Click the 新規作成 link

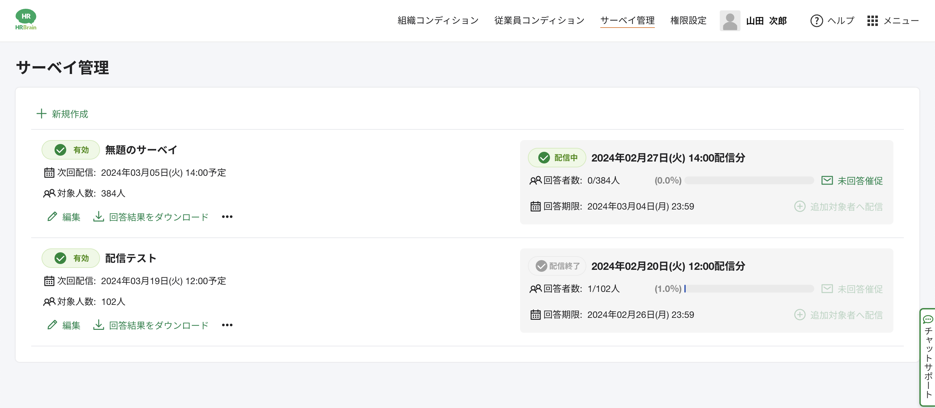pos(70,114)
